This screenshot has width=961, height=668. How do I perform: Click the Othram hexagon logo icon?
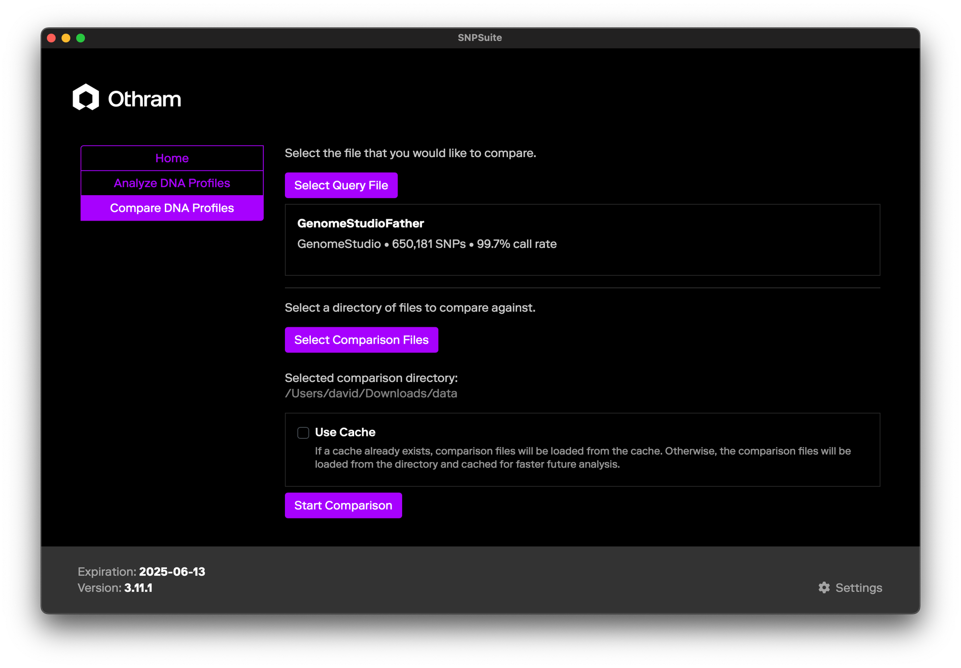[x=86, y=98]
